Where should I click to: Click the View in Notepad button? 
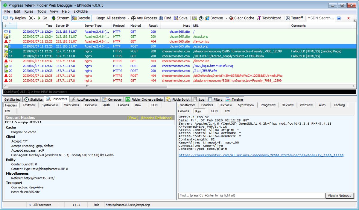click(340, 196)
